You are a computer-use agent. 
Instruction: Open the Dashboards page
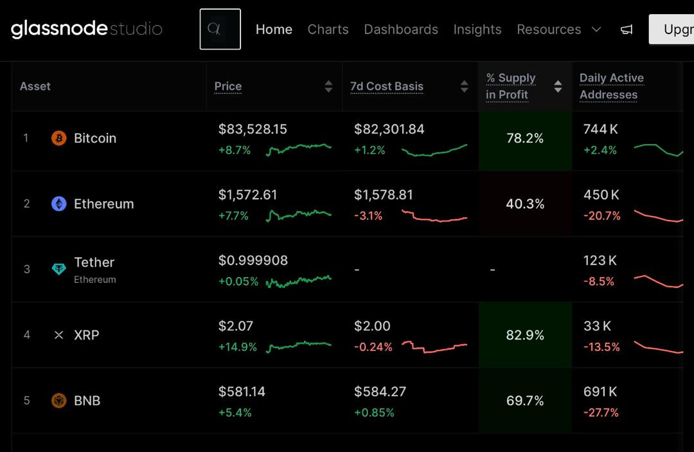point(401,30)
